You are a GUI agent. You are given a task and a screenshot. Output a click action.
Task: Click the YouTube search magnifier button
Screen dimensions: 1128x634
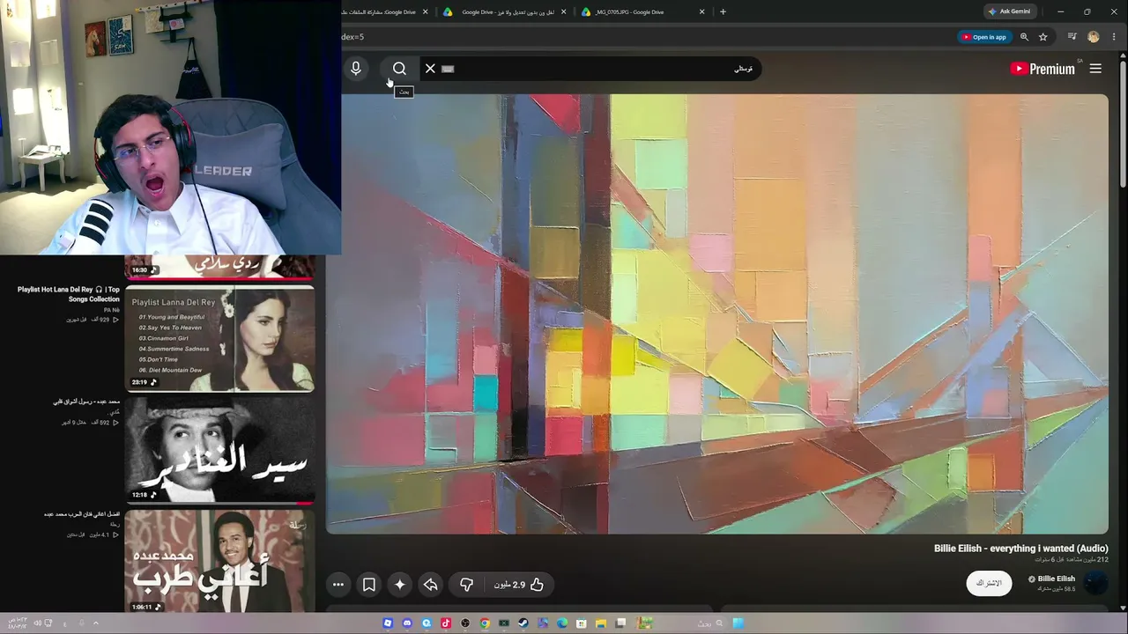[x=399, y=69]
